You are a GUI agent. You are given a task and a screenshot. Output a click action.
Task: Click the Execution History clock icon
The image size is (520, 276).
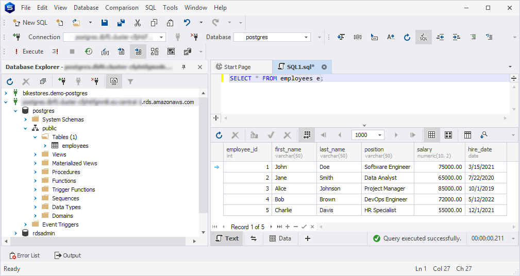(89, 51)
